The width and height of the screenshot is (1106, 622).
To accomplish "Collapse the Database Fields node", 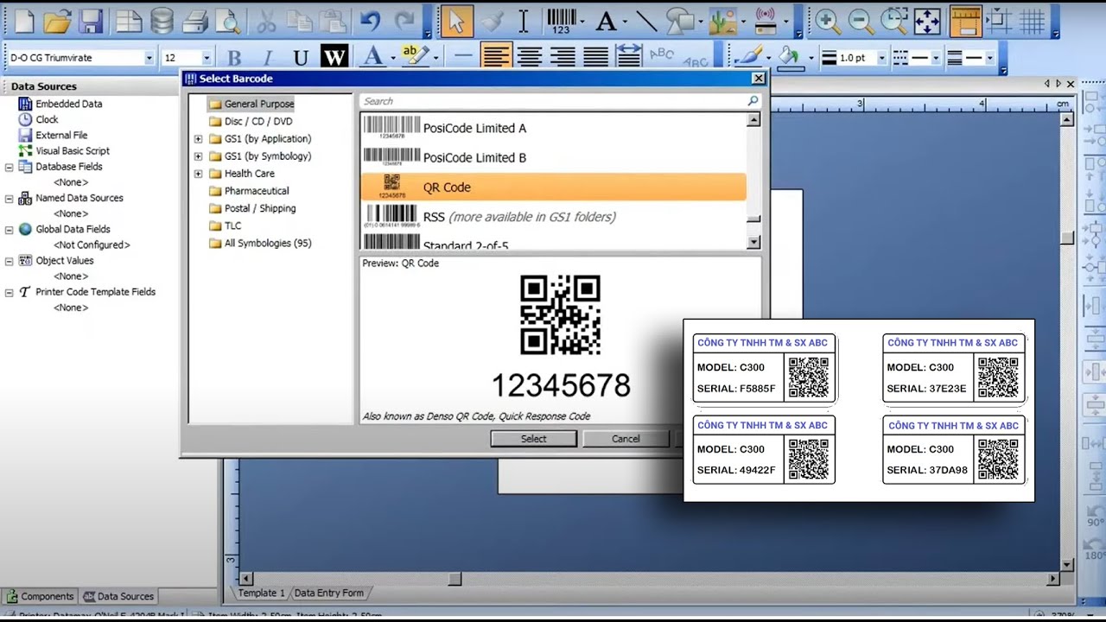I will coord(9,167).
